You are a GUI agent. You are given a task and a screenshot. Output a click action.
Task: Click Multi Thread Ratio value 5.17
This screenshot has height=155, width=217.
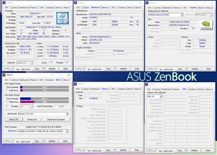[62, 106]
